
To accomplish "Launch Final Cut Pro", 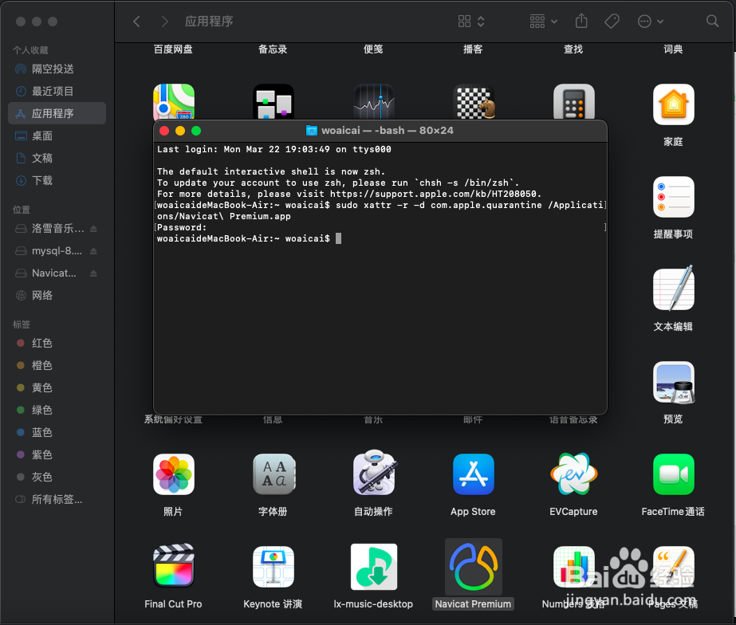I will [173, 566].
